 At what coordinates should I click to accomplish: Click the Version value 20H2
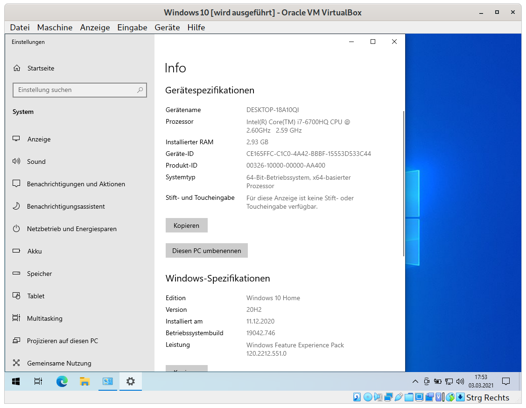pos(254,310)
